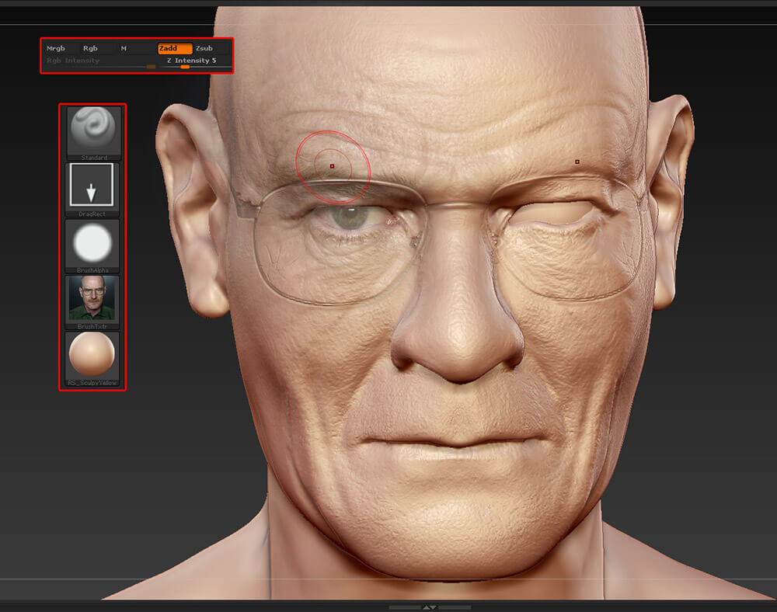Open the Standard brush picker
Screen dimensions: 777x612
point(94,133)
